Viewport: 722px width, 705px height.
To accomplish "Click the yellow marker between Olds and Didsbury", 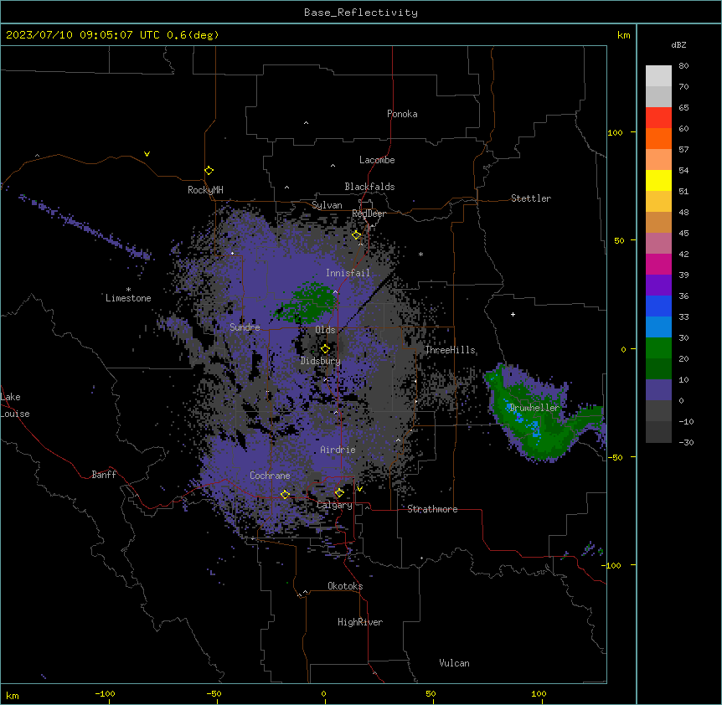I will 325,349.
